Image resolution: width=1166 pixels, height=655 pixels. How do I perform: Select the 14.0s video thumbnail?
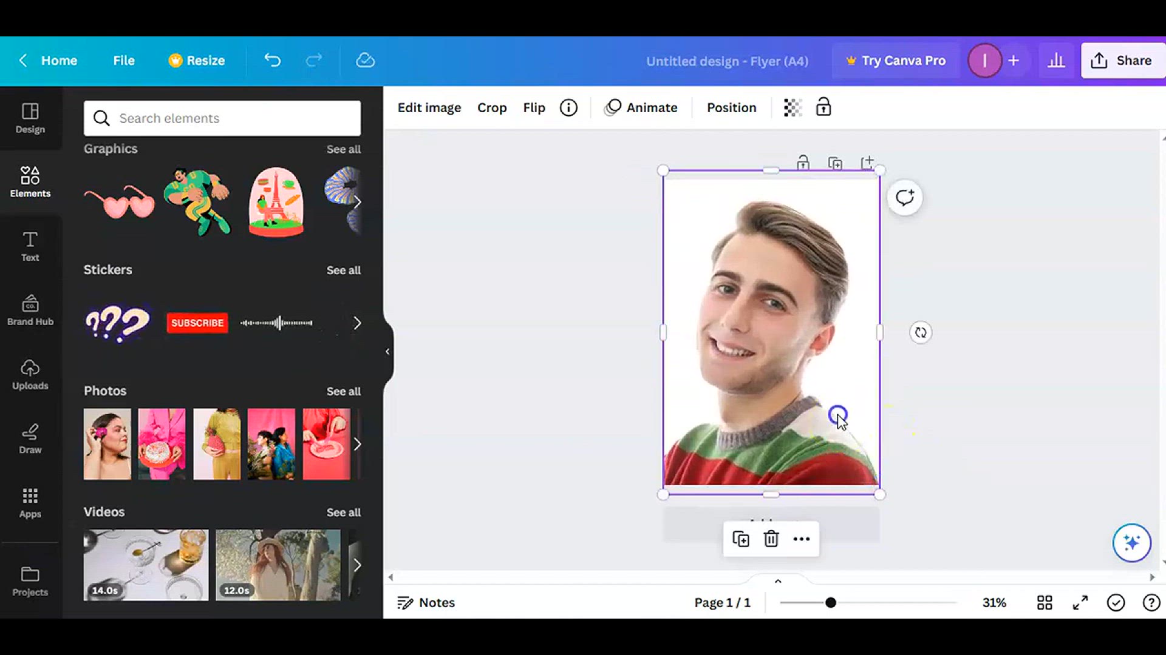146,565
